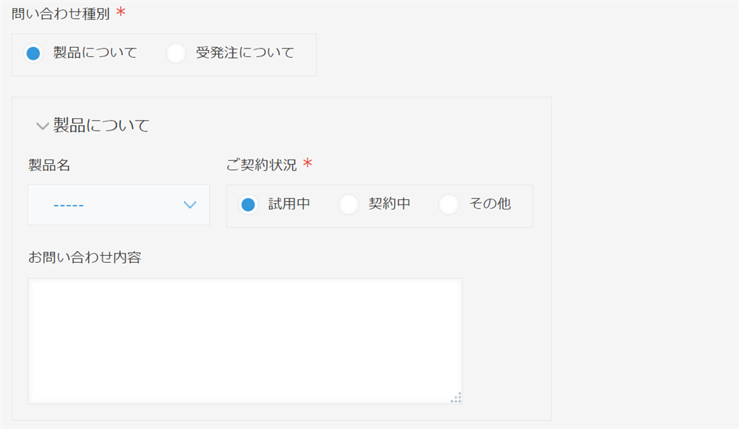Click the red asterisk beside ご契約状況
The image size is (739, 429).
click(307, 163)
